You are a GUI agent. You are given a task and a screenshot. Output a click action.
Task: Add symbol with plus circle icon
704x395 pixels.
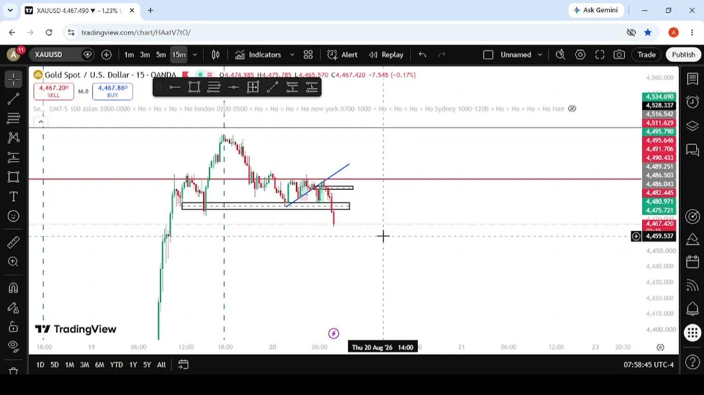(106, 54)
